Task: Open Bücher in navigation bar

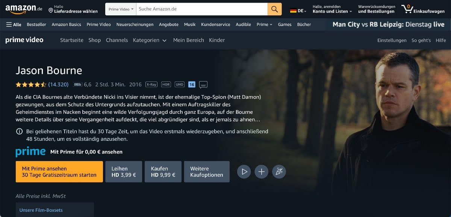Action: tap(304, 24)
